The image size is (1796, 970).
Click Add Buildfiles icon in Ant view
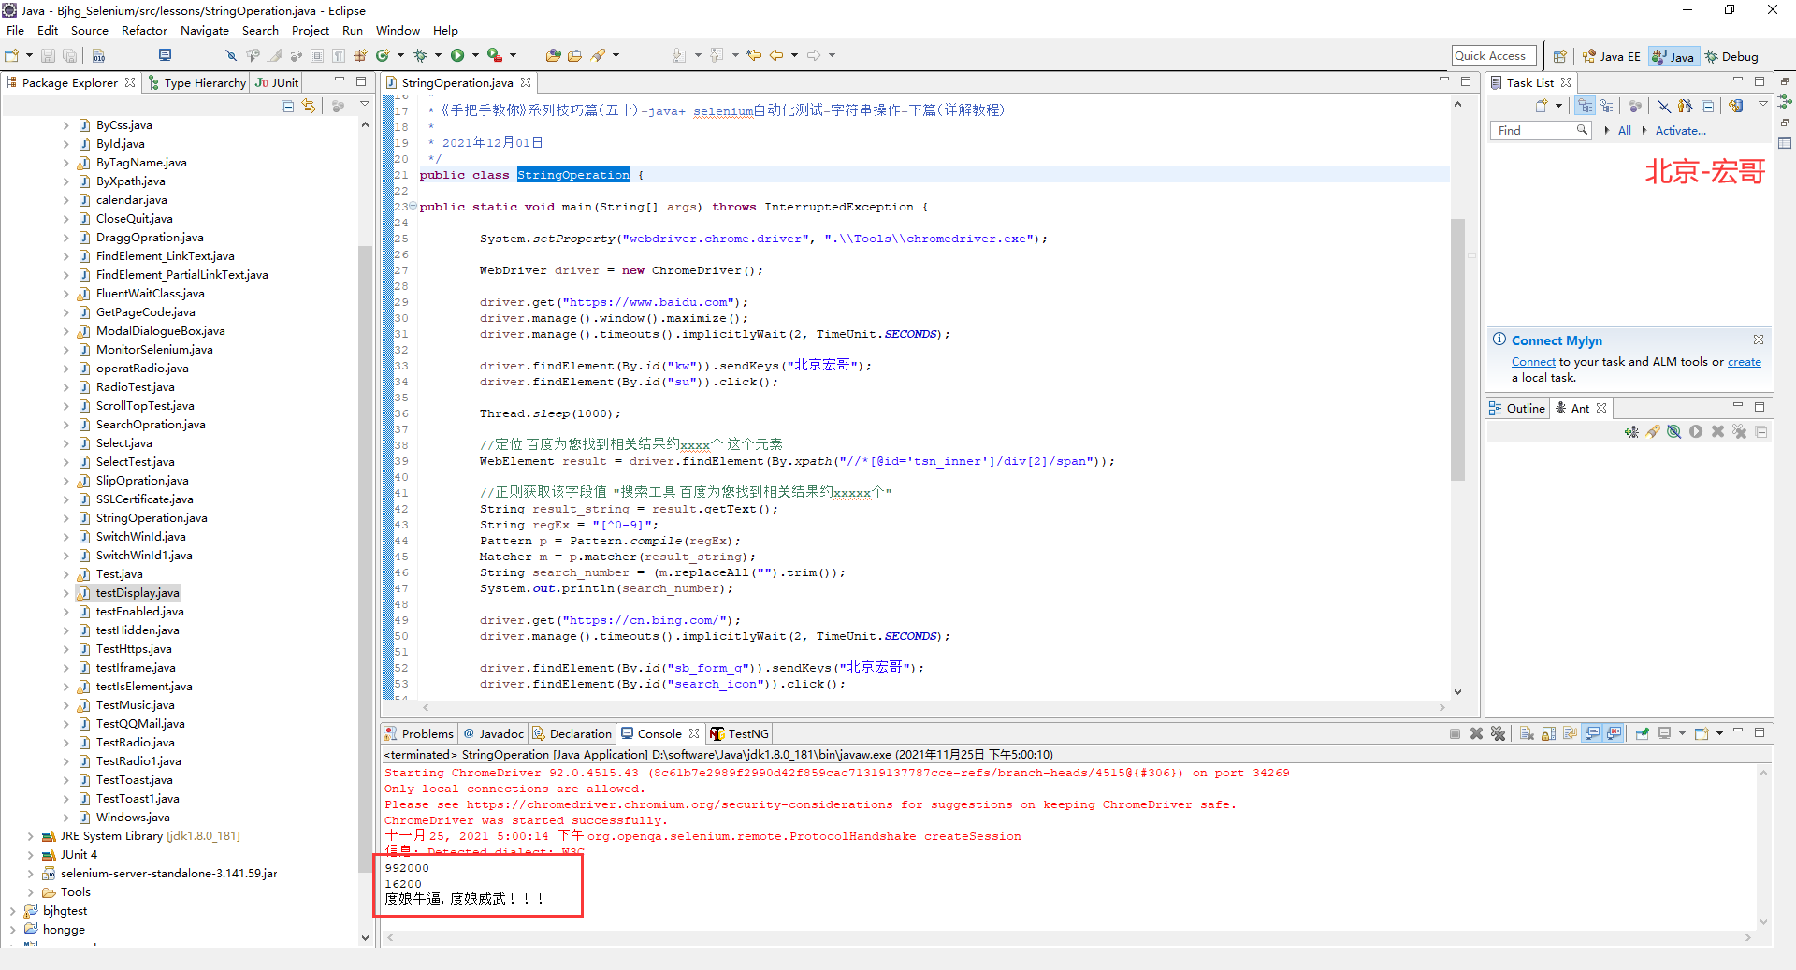point(1631,431)
